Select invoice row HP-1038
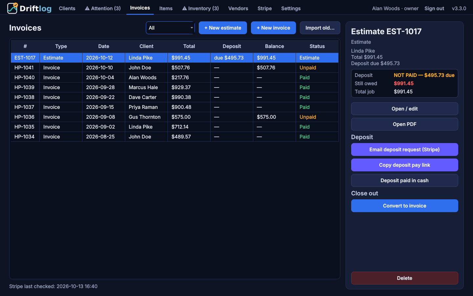The image size is (473, 296). tap(175, 97)
